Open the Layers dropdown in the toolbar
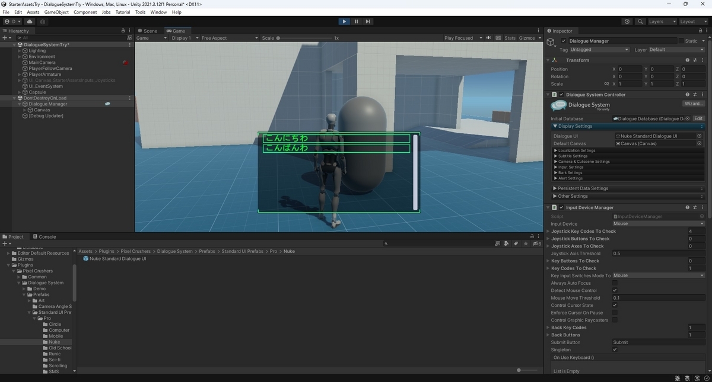 [661, 21]
